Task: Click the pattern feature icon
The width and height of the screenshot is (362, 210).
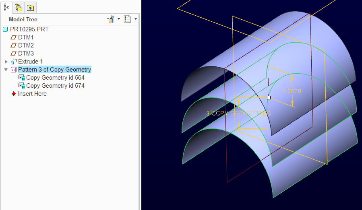Action: 14,70
